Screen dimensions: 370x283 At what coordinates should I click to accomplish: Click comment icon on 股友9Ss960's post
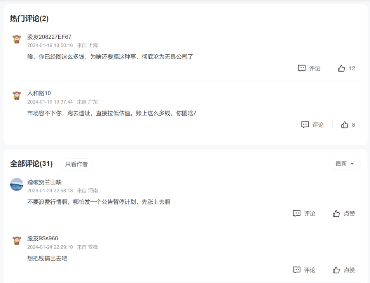[297, 270]
